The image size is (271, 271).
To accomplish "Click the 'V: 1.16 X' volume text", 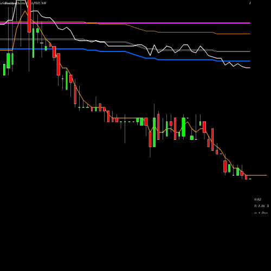I will (x=261, y=206).
